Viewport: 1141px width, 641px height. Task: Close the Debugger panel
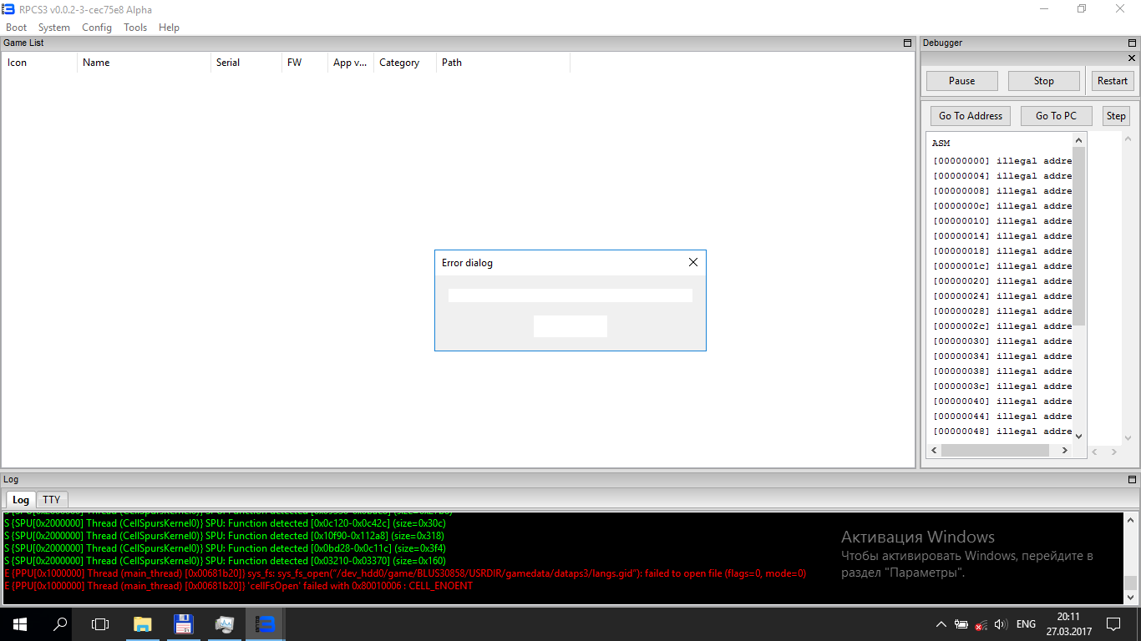[1132, 58]
